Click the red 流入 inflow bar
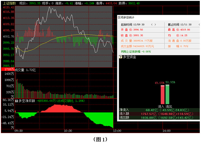Image resolution: width=201 pixels, height=145 pixels. [162, 95]
